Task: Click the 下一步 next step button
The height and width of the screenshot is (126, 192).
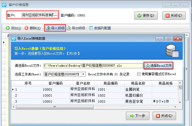Action: (x=138, y=116)
